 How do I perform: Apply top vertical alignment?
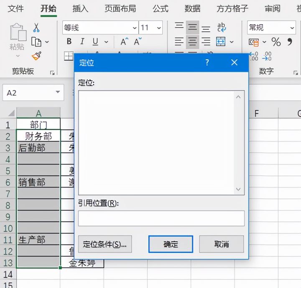179,26
